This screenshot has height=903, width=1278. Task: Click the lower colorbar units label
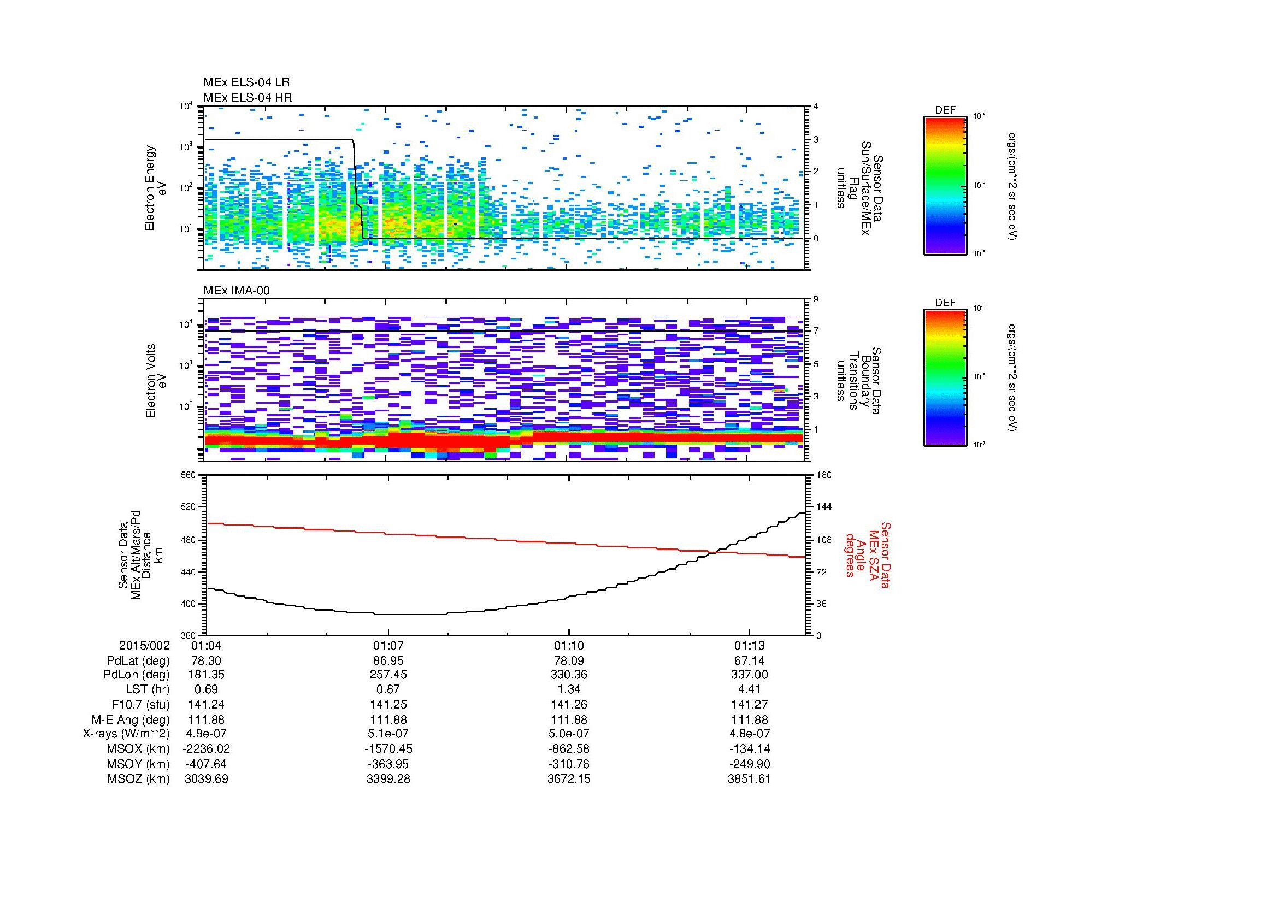point(1012,379)
